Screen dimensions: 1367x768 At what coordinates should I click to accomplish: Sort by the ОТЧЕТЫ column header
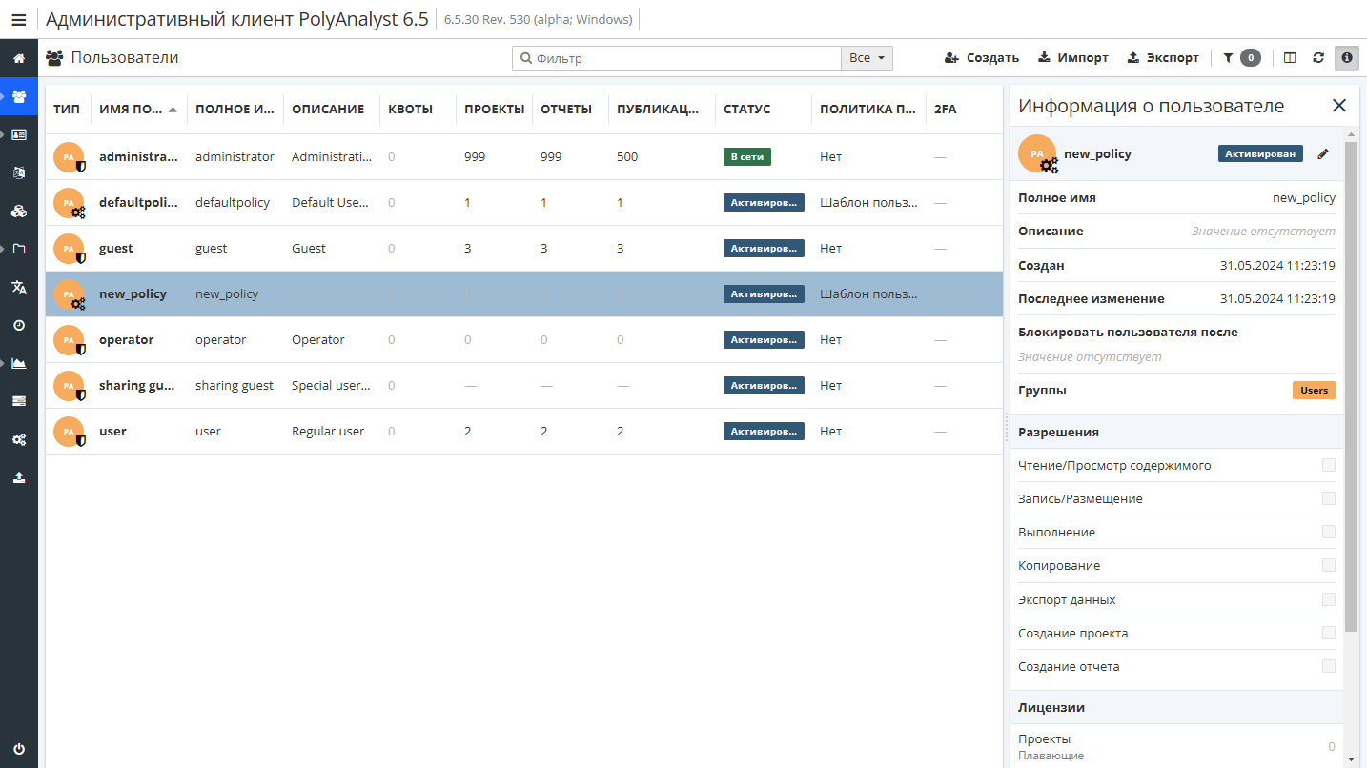point(570,109)
